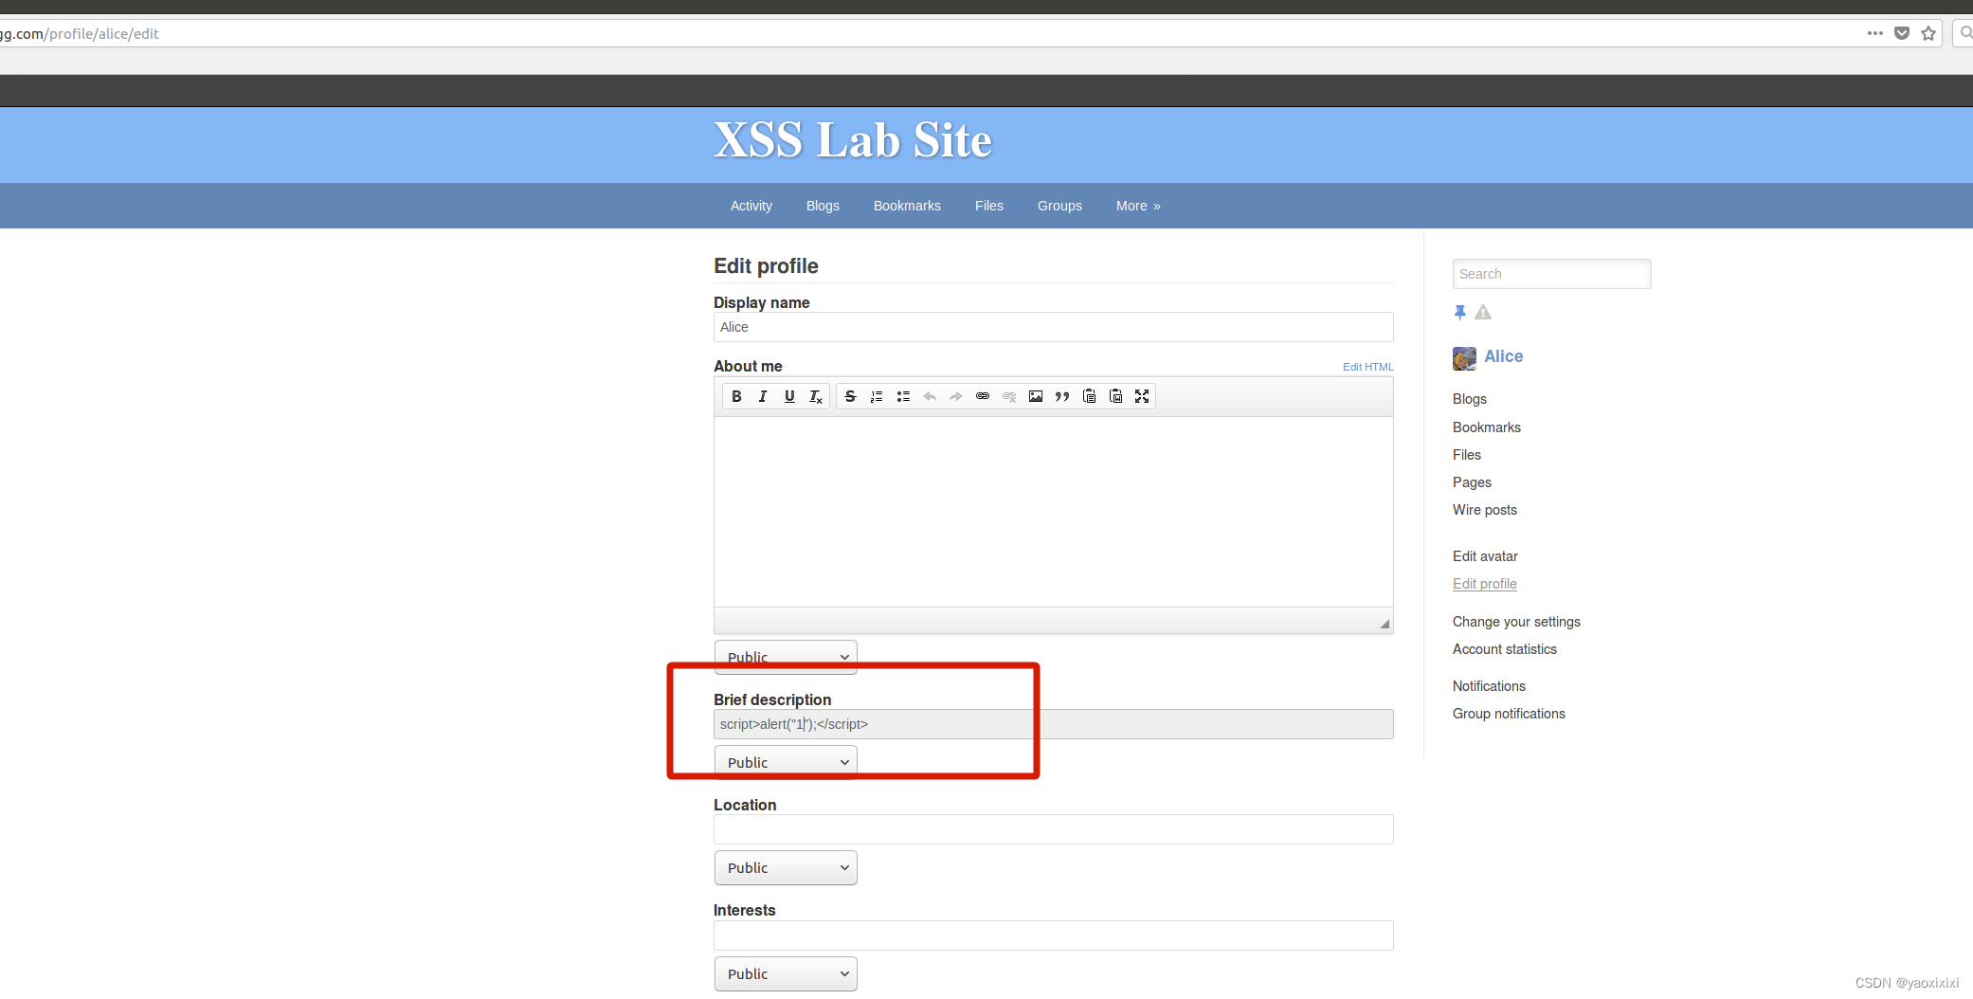Image resolution: width=1973 pixels, height=999 pixels.
Task: Click the Unlink icon
Action: tap(1009, 396)
